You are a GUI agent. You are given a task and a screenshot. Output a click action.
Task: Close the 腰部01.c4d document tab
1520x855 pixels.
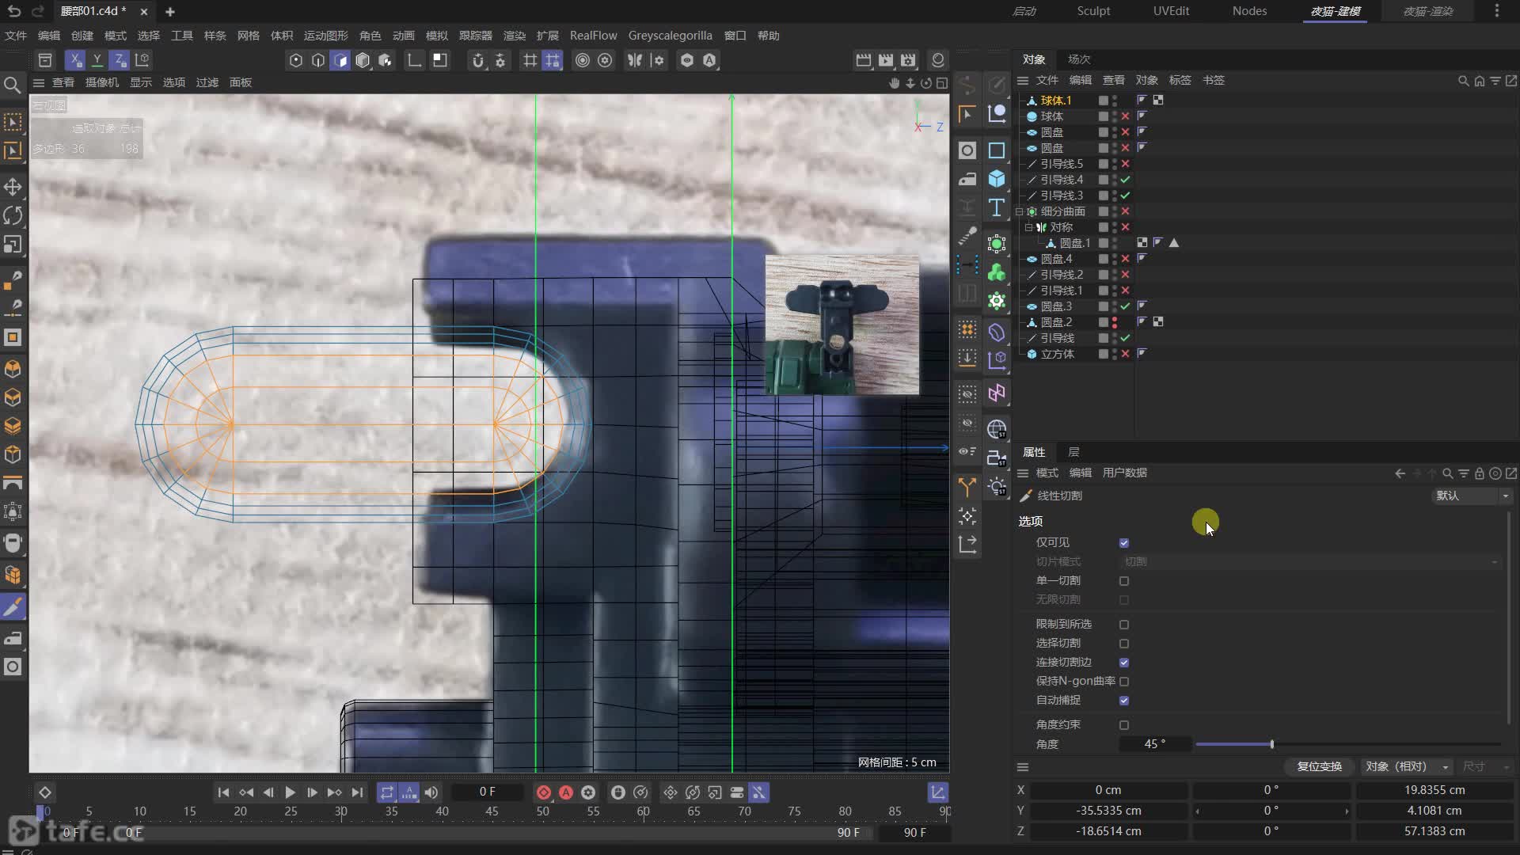[143, 12]
